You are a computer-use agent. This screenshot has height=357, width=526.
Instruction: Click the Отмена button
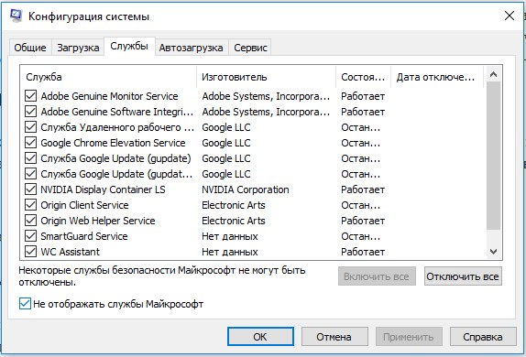(334, 337)
